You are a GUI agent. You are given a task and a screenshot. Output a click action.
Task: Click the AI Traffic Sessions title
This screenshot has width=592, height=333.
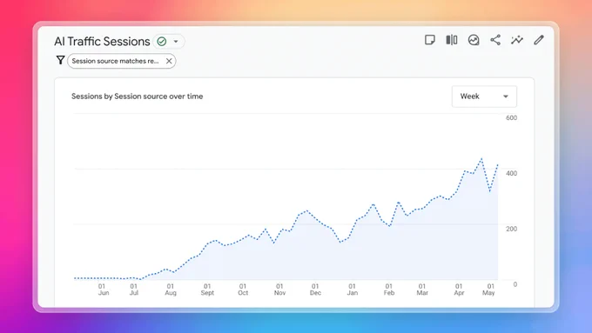point(102,42)
